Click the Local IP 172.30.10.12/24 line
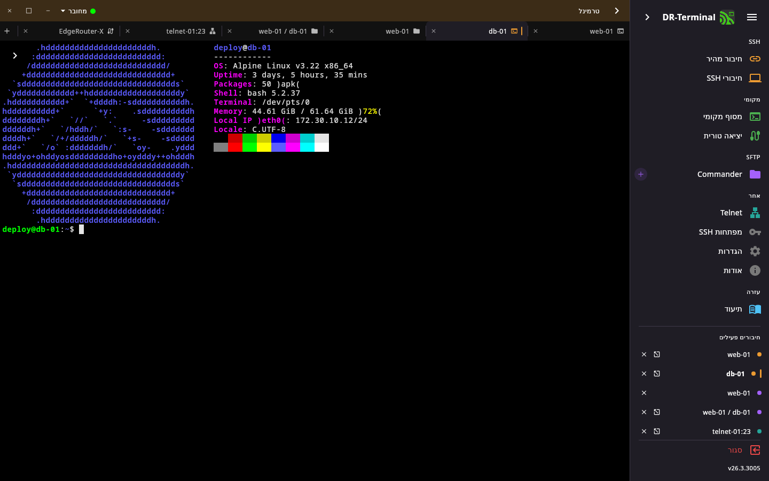This screenshot has width=769, height=481. pos(291,120)
